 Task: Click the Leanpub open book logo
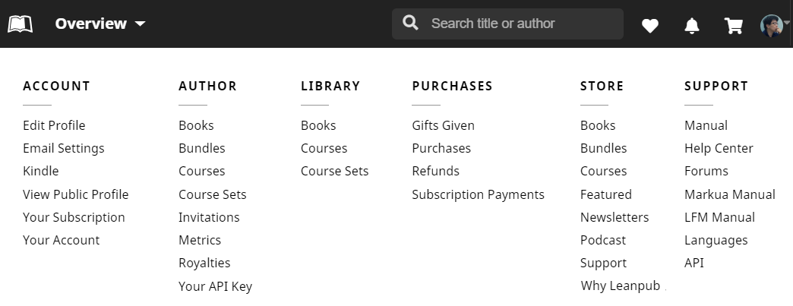coord(21,24)
